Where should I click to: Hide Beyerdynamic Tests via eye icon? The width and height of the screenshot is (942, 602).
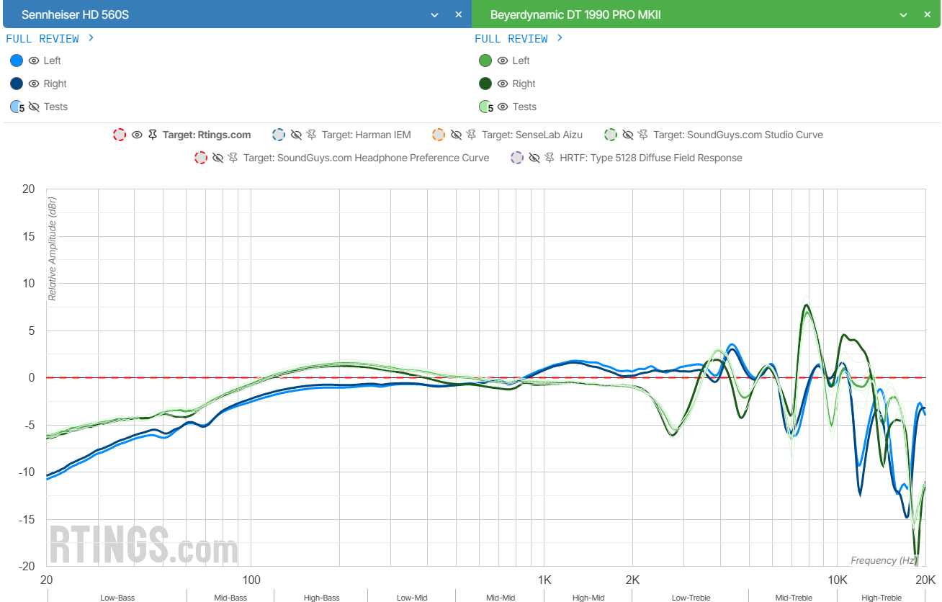(x=503, y=107)
